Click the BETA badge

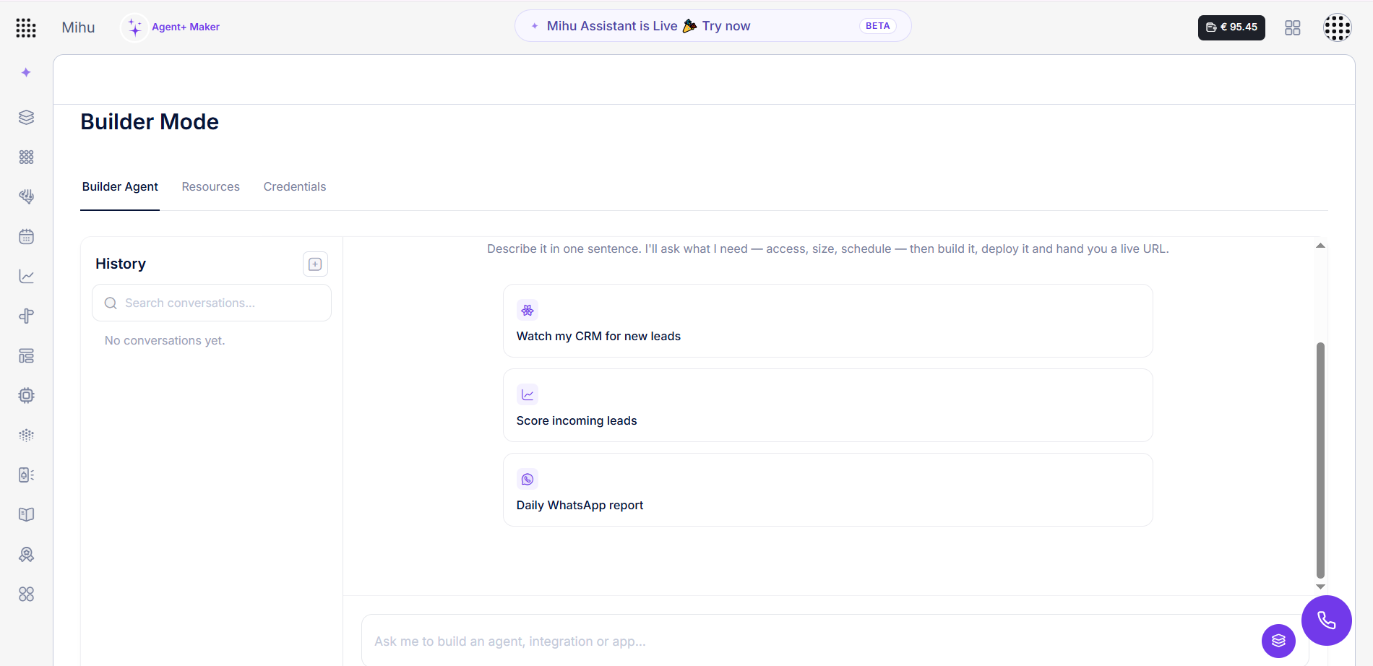pyautogui.click(x=877, y=26)
